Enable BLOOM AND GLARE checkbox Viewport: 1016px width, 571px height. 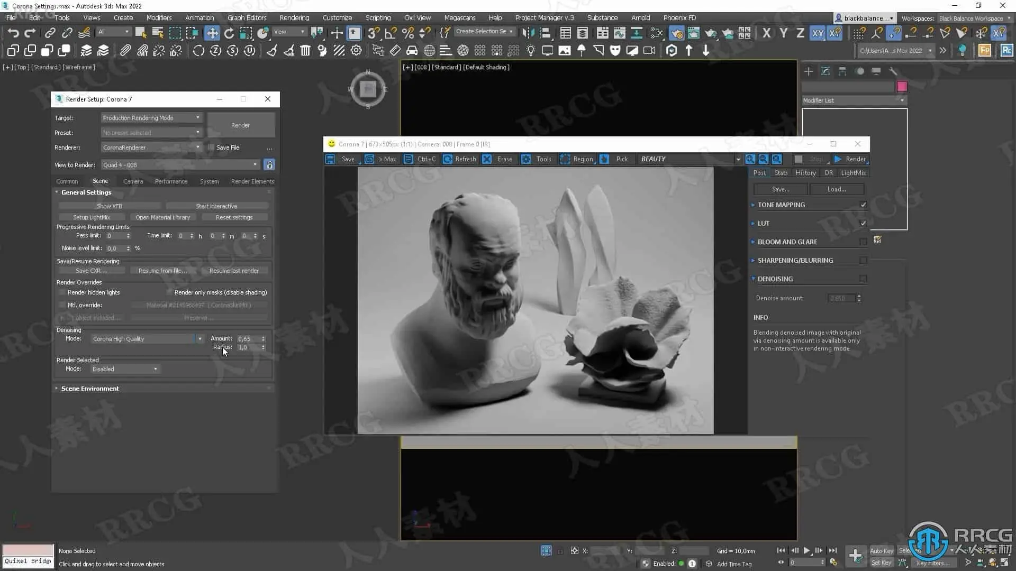point(863,242)
